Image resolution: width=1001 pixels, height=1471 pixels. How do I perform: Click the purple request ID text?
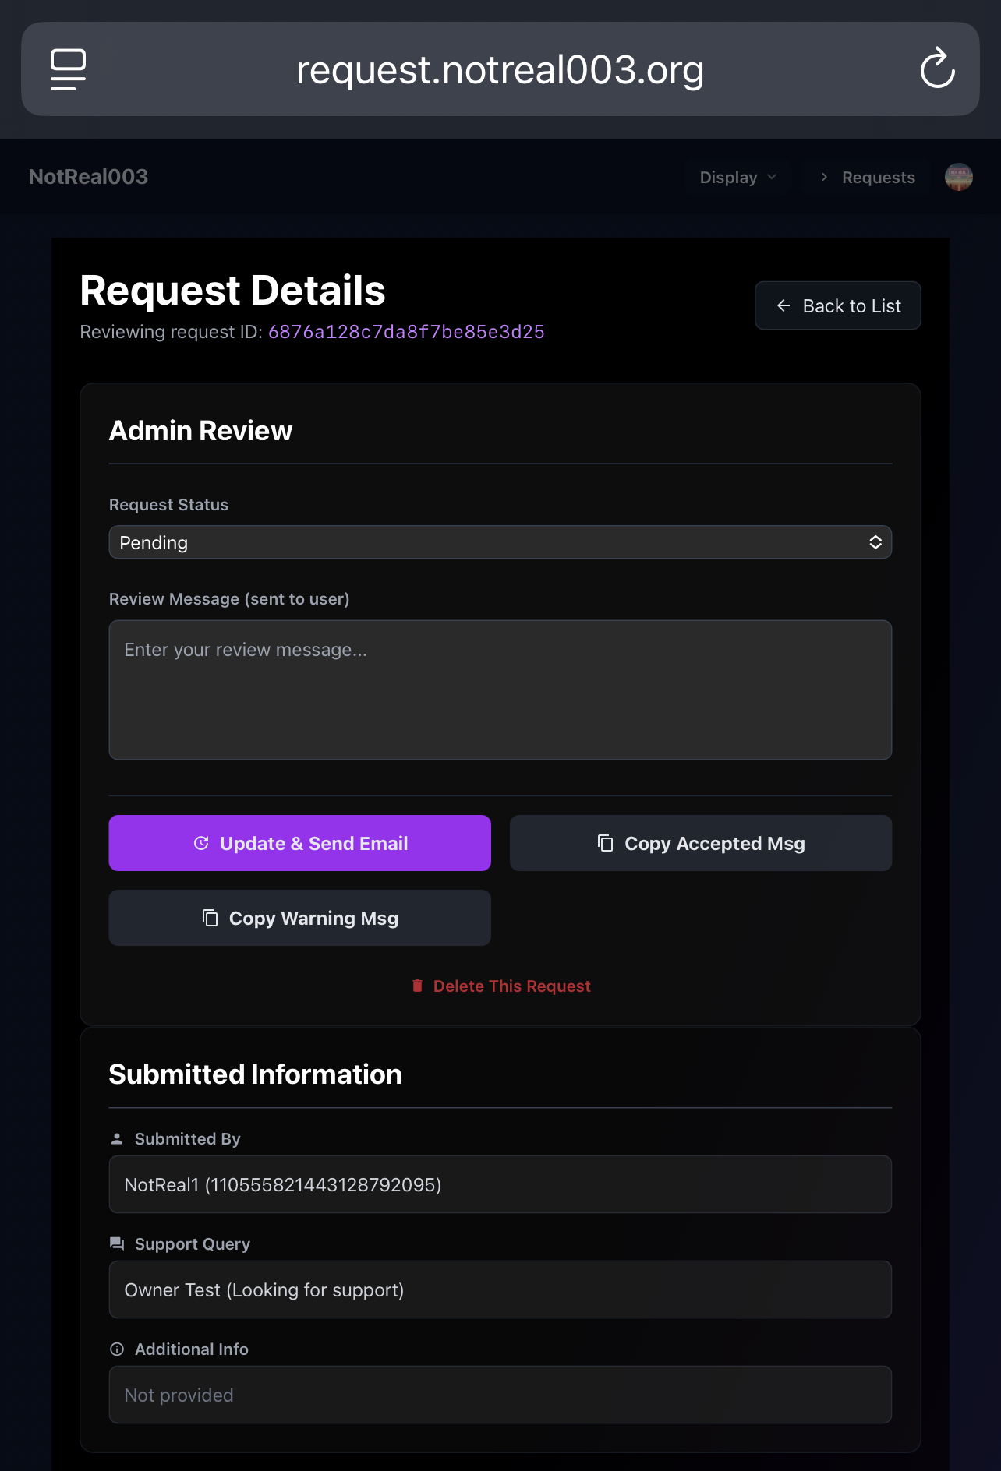coord(406,332)
